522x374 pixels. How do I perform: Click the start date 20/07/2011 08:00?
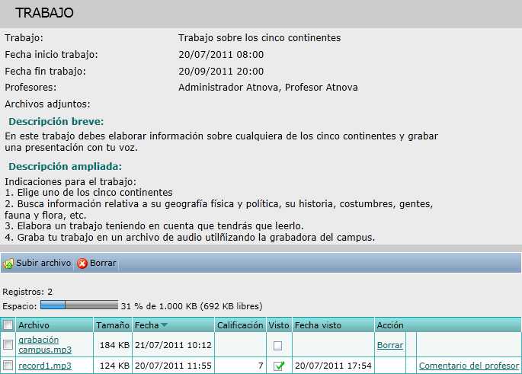point(221,55)
